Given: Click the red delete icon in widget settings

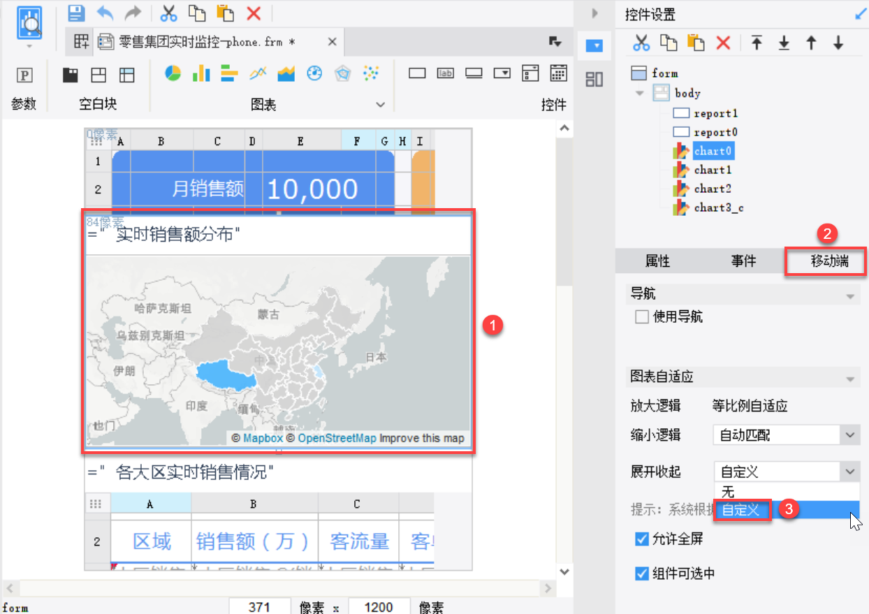Looking at the screenshot, I should click(723, 43).
